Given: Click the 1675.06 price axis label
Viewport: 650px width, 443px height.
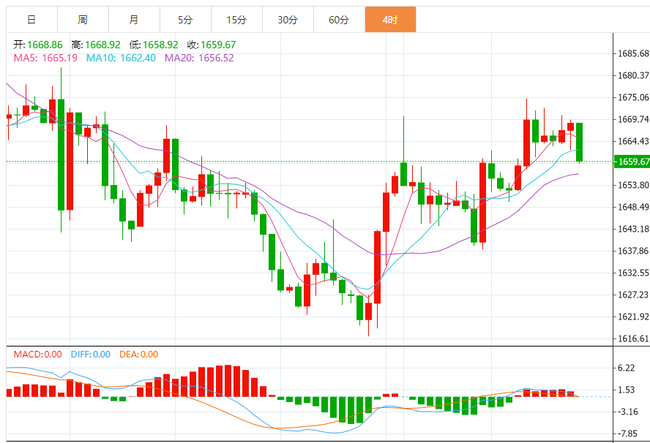Looking at the screenshot, I should (x=633, y=97).
